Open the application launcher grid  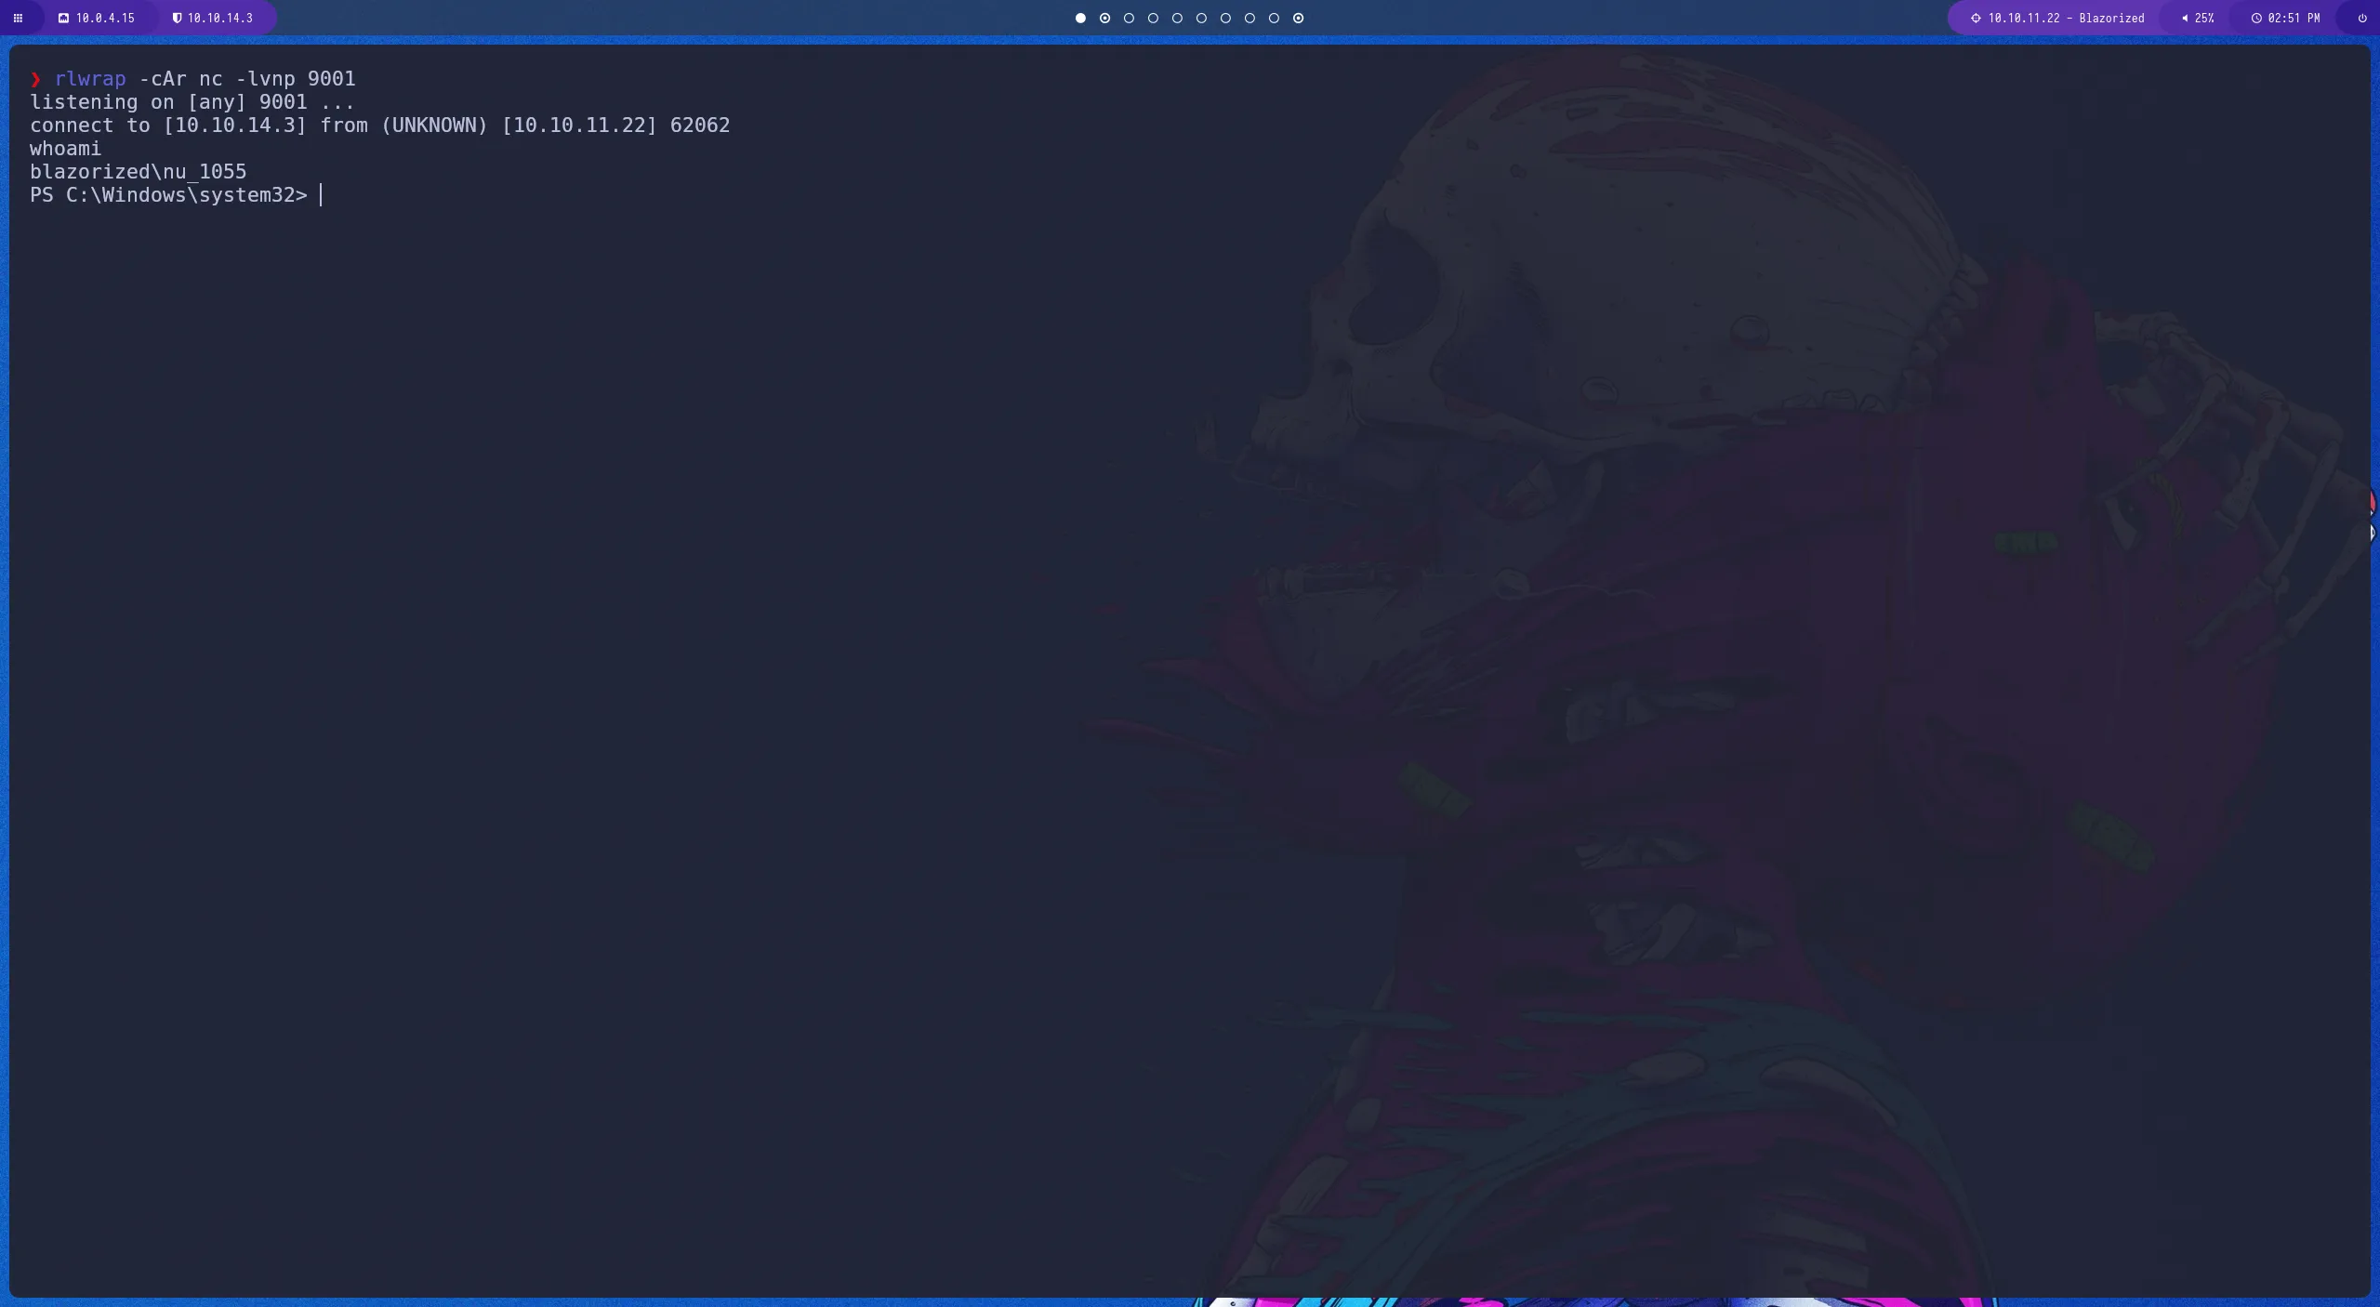19,18
